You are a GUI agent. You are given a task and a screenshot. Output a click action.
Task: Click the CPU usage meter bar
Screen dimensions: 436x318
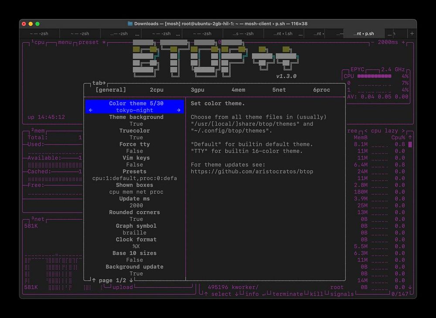pyautogui.click(x=374, y=76)
